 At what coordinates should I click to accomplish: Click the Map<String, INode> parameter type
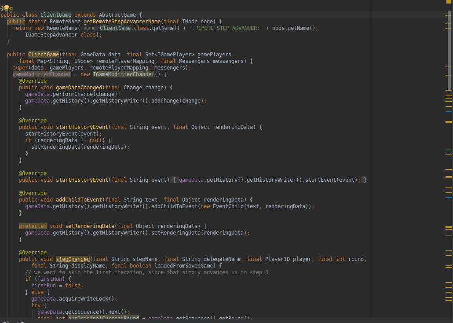point(65,61)
